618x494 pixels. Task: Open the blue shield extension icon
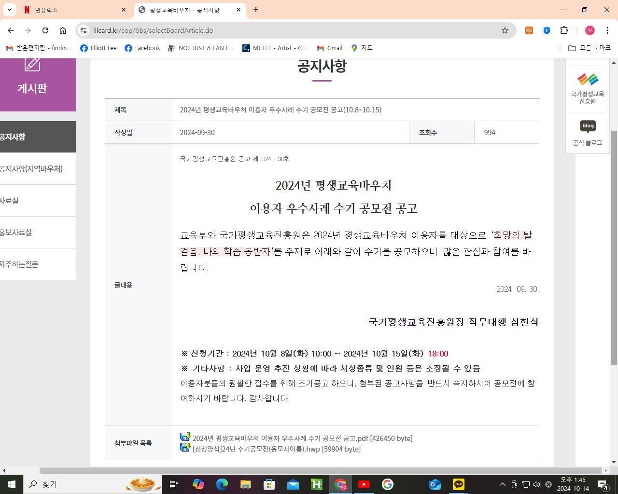click(547, 30)
